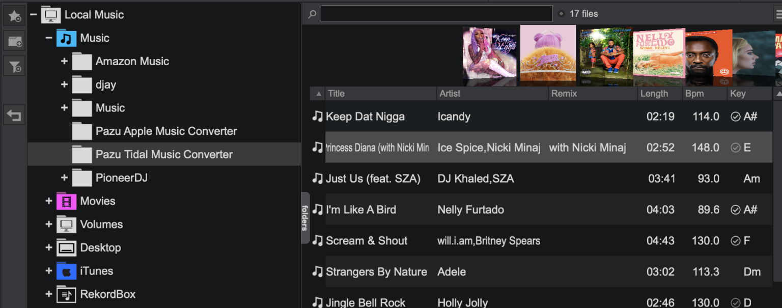The width and height of the screenshot is (782, 308).
Task: Sort the track list by Bpm column
Action: (694, 94)
